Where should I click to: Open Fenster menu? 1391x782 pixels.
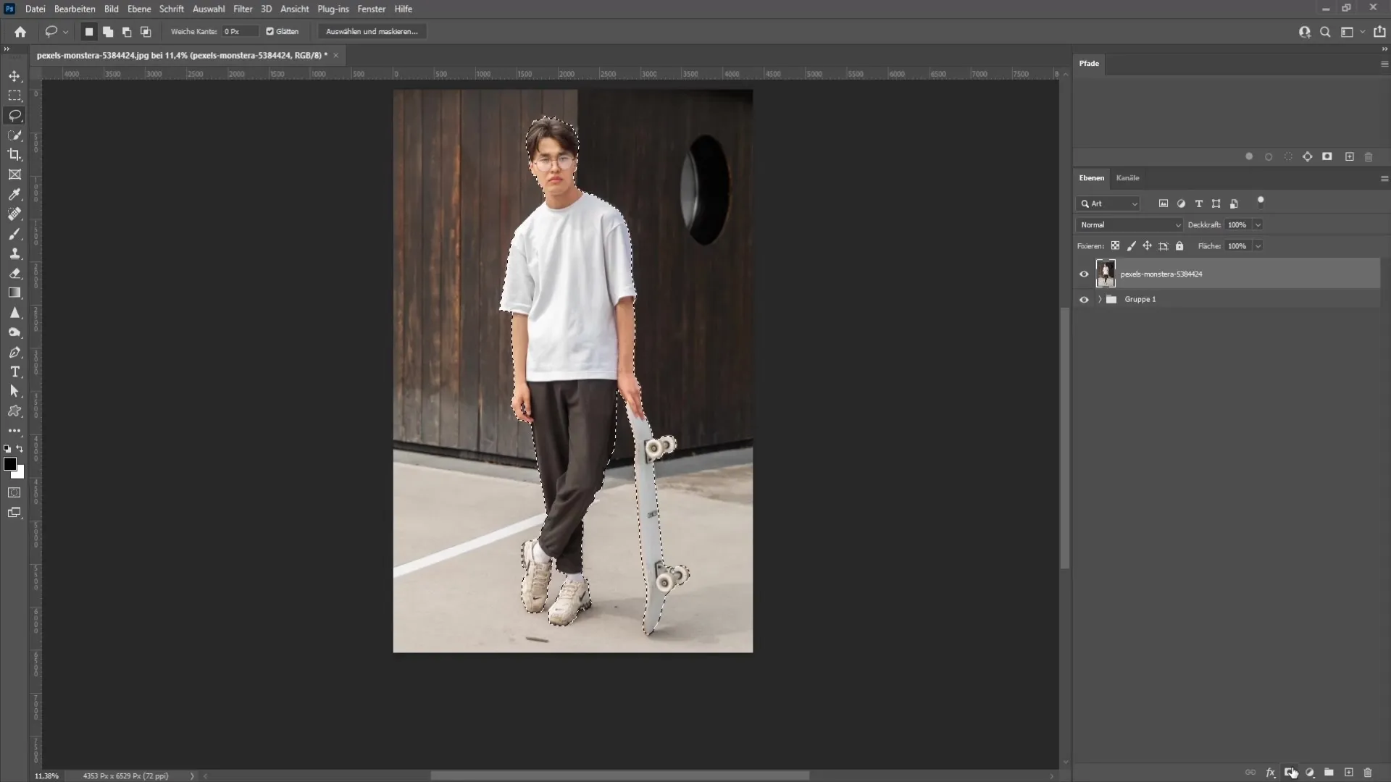(372, 9)
